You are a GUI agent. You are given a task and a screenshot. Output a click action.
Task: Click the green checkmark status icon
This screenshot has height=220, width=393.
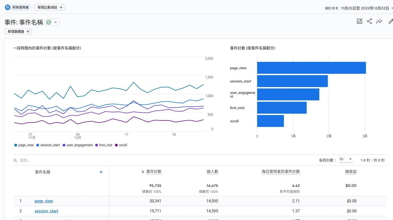(x=49, y=22)
